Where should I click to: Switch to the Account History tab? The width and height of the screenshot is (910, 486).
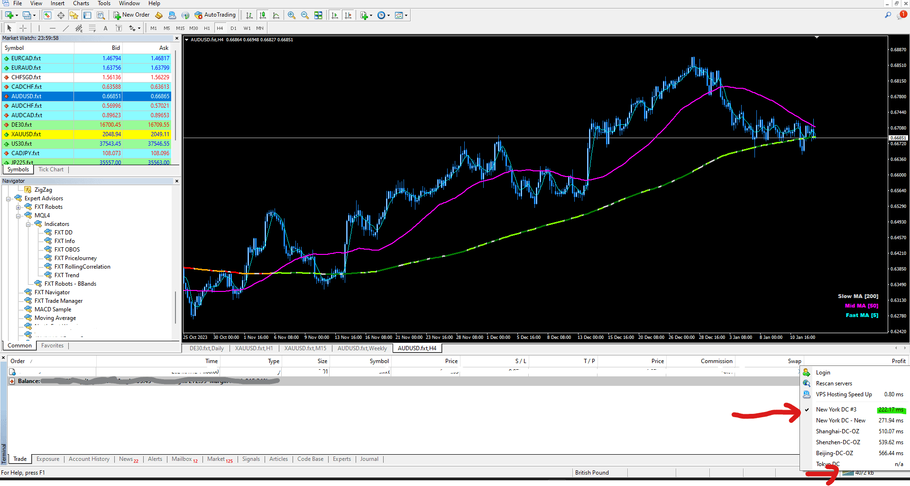(89, 459)
